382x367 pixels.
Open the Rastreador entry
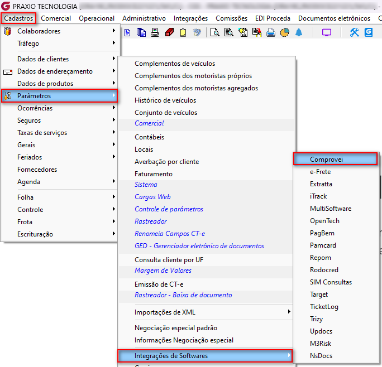click(206, 221)
